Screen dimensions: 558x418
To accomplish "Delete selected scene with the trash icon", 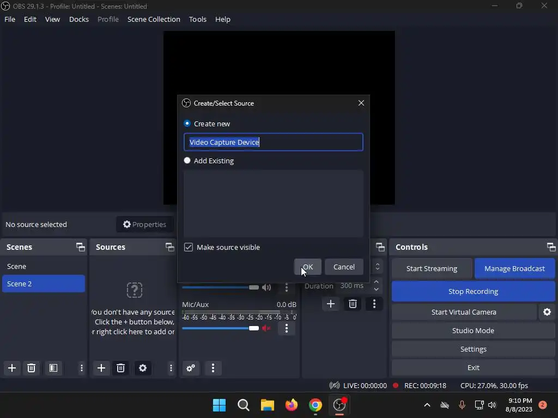I will tap(31, 368).
